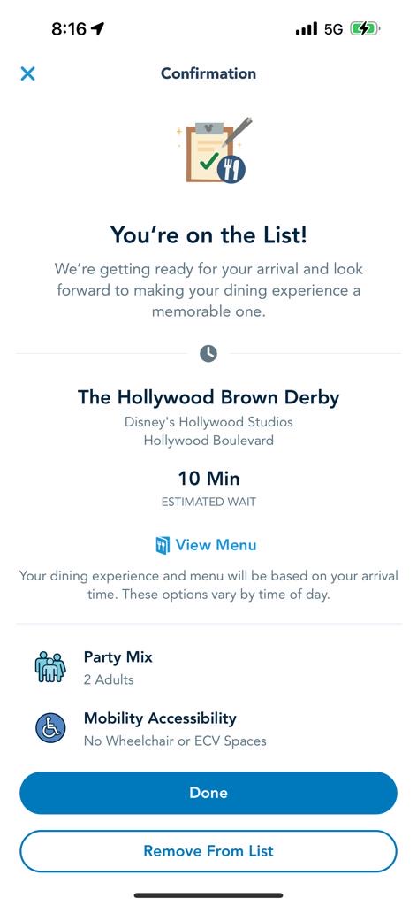Tap the Confirmation title

coord(208,73)
